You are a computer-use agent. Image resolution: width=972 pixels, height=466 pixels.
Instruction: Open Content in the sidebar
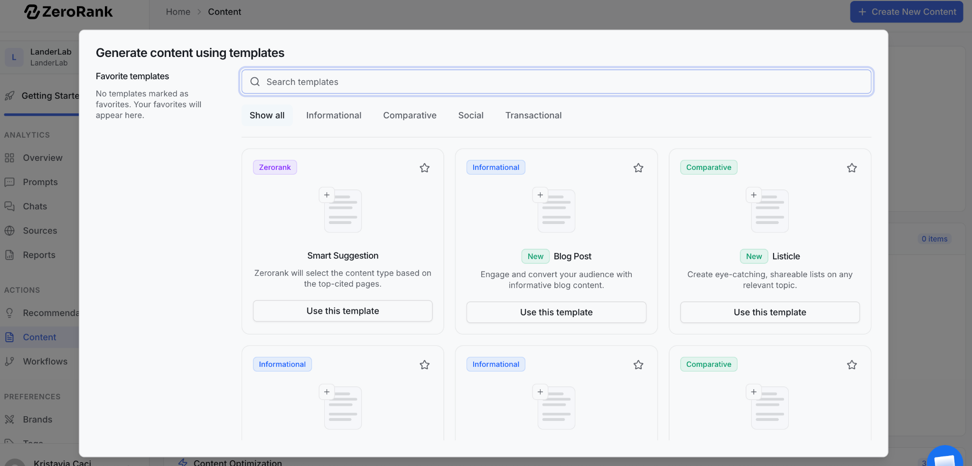coord(39,337)
